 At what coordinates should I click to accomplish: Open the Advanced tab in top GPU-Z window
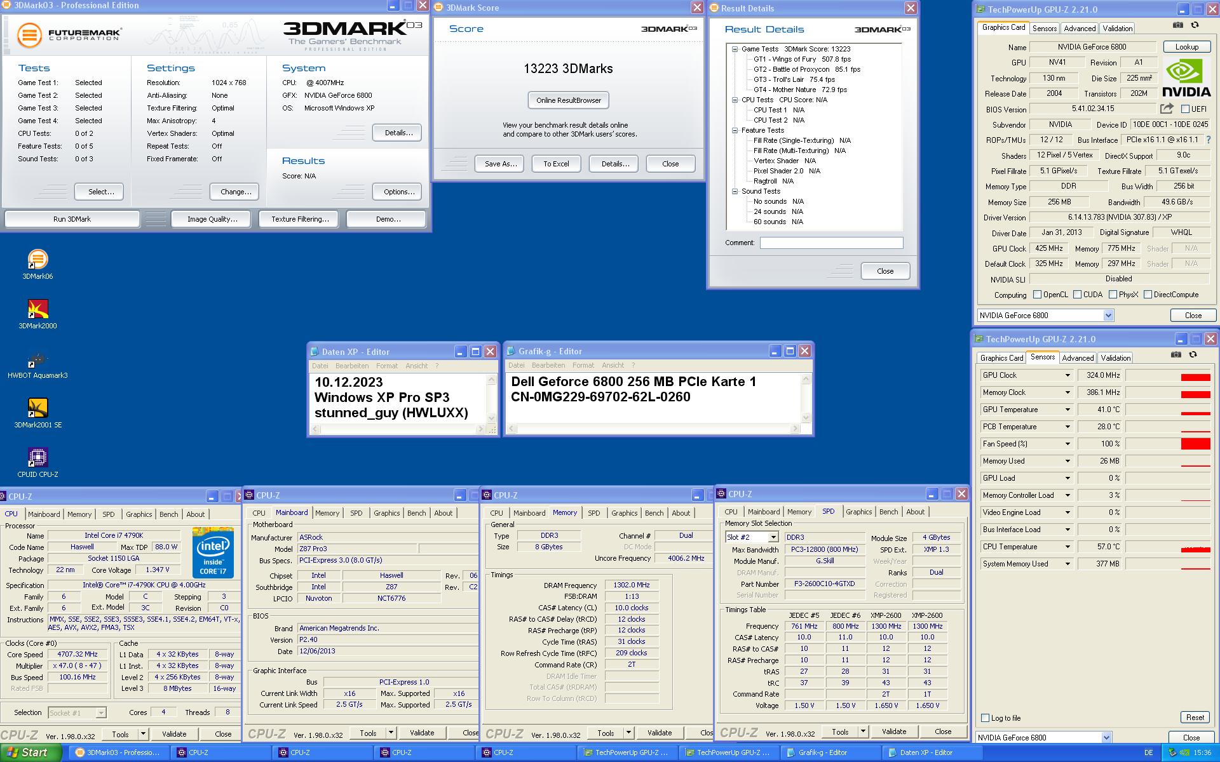tap(1080, 29)
